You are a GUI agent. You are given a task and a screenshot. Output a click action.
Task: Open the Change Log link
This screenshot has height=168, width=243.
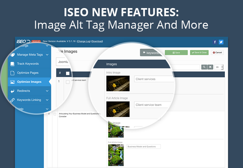click(83, 41)
